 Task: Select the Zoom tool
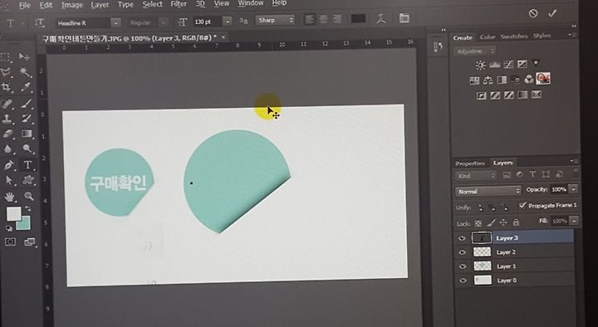coord(28,196)
